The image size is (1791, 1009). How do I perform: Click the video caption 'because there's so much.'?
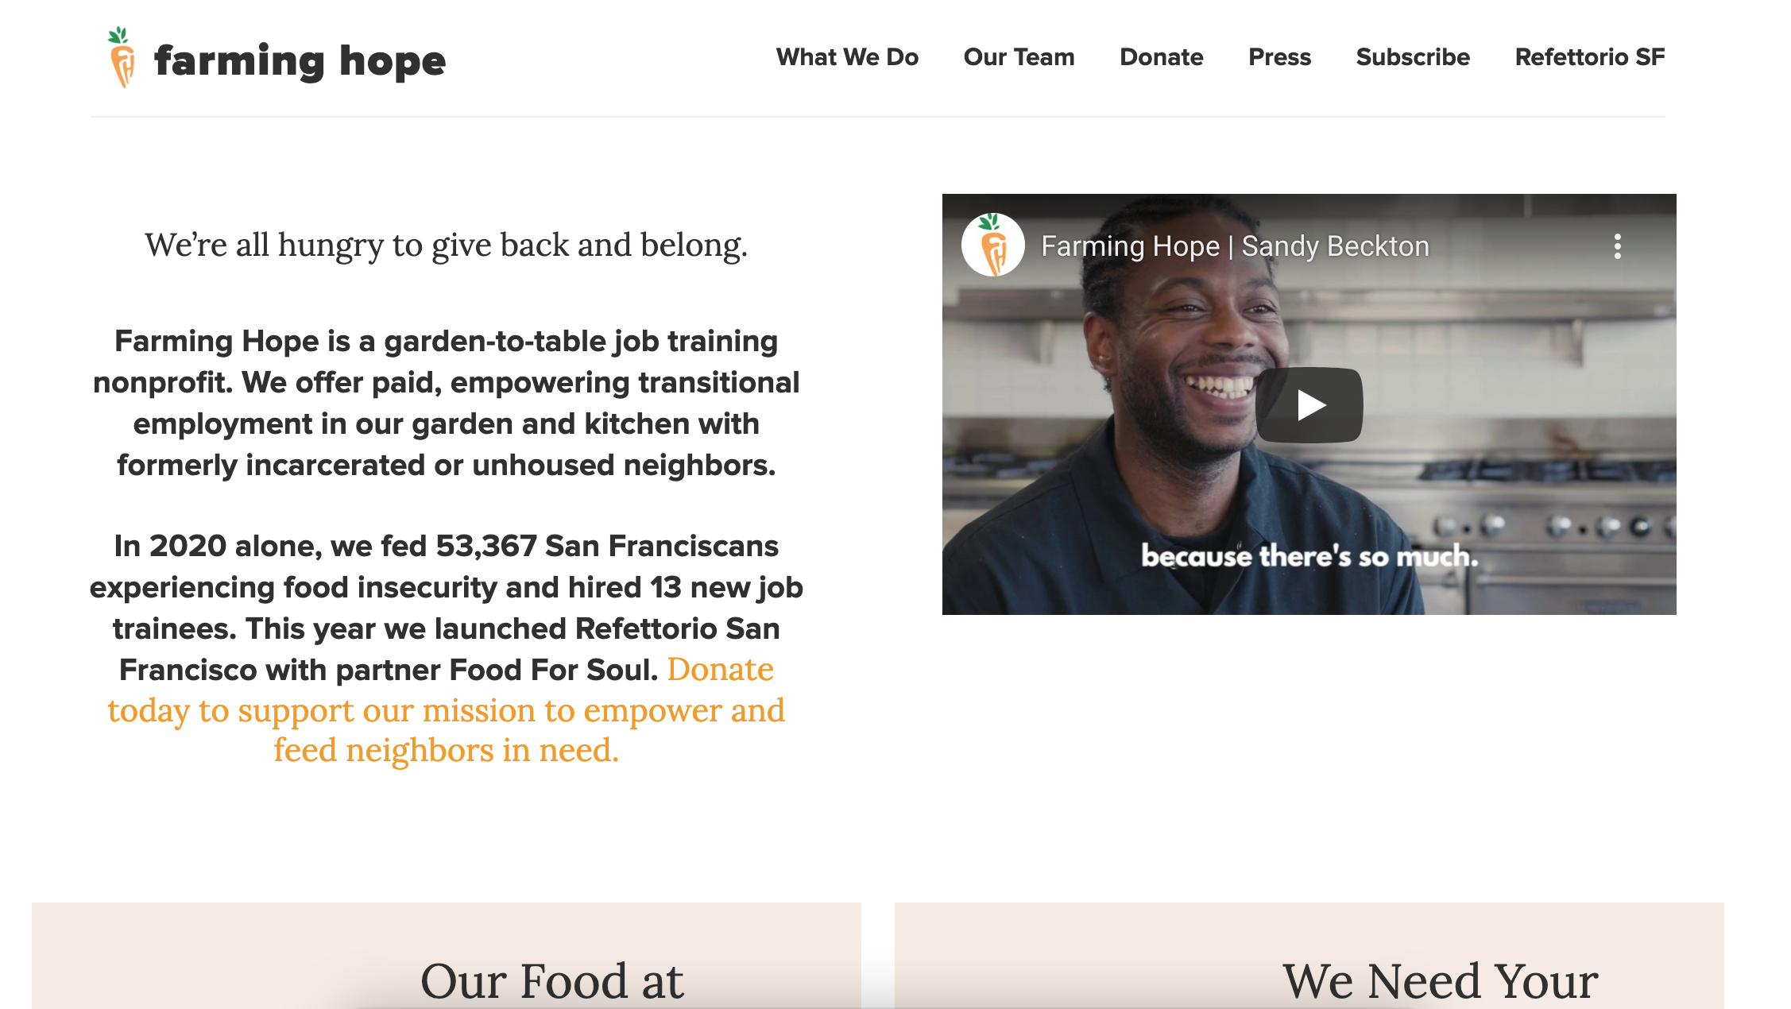point(1309,555)
